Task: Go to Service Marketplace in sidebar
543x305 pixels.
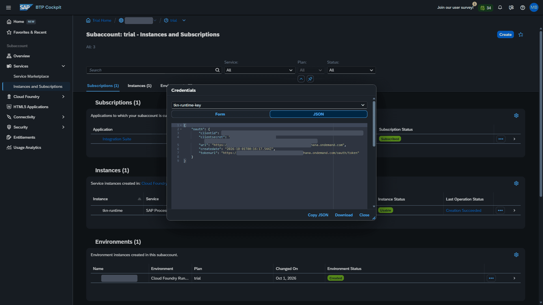Action: coord(31,76)
